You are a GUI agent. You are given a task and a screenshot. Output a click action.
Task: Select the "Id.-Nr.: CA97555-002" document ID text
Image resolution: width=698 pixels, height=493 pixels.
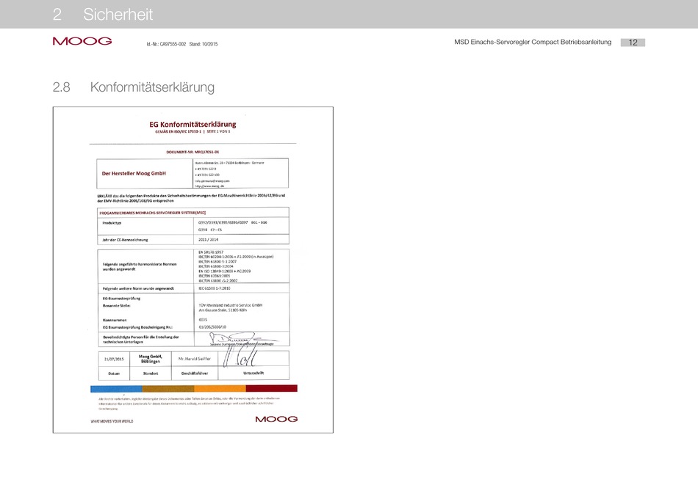point(166,44)
